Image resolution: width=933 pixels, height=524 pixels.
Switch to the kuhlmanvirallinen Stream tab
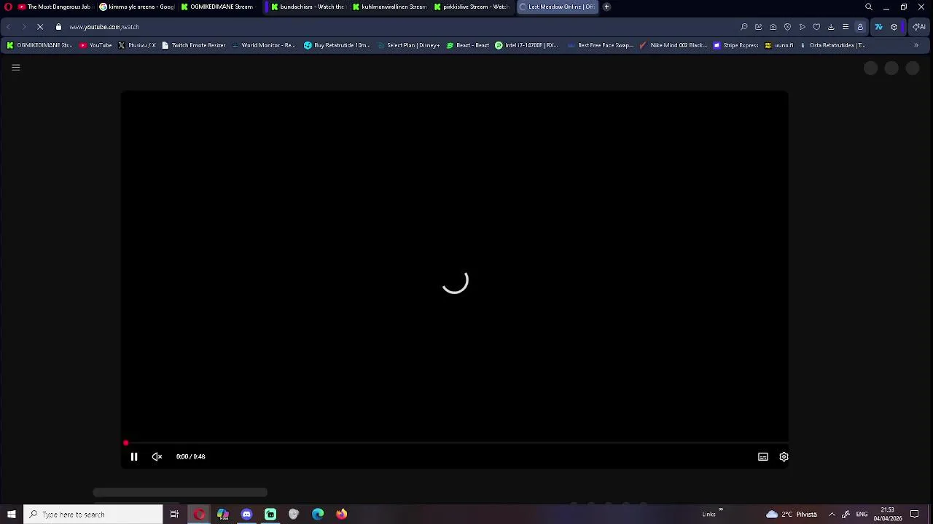389,7
